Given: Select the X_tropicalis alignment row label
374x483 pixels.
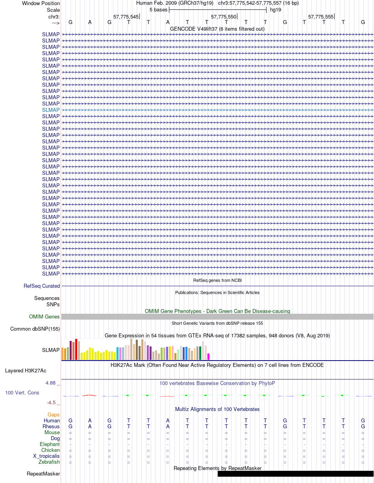Looking at the screenshot, I should [x=46, y=456].
